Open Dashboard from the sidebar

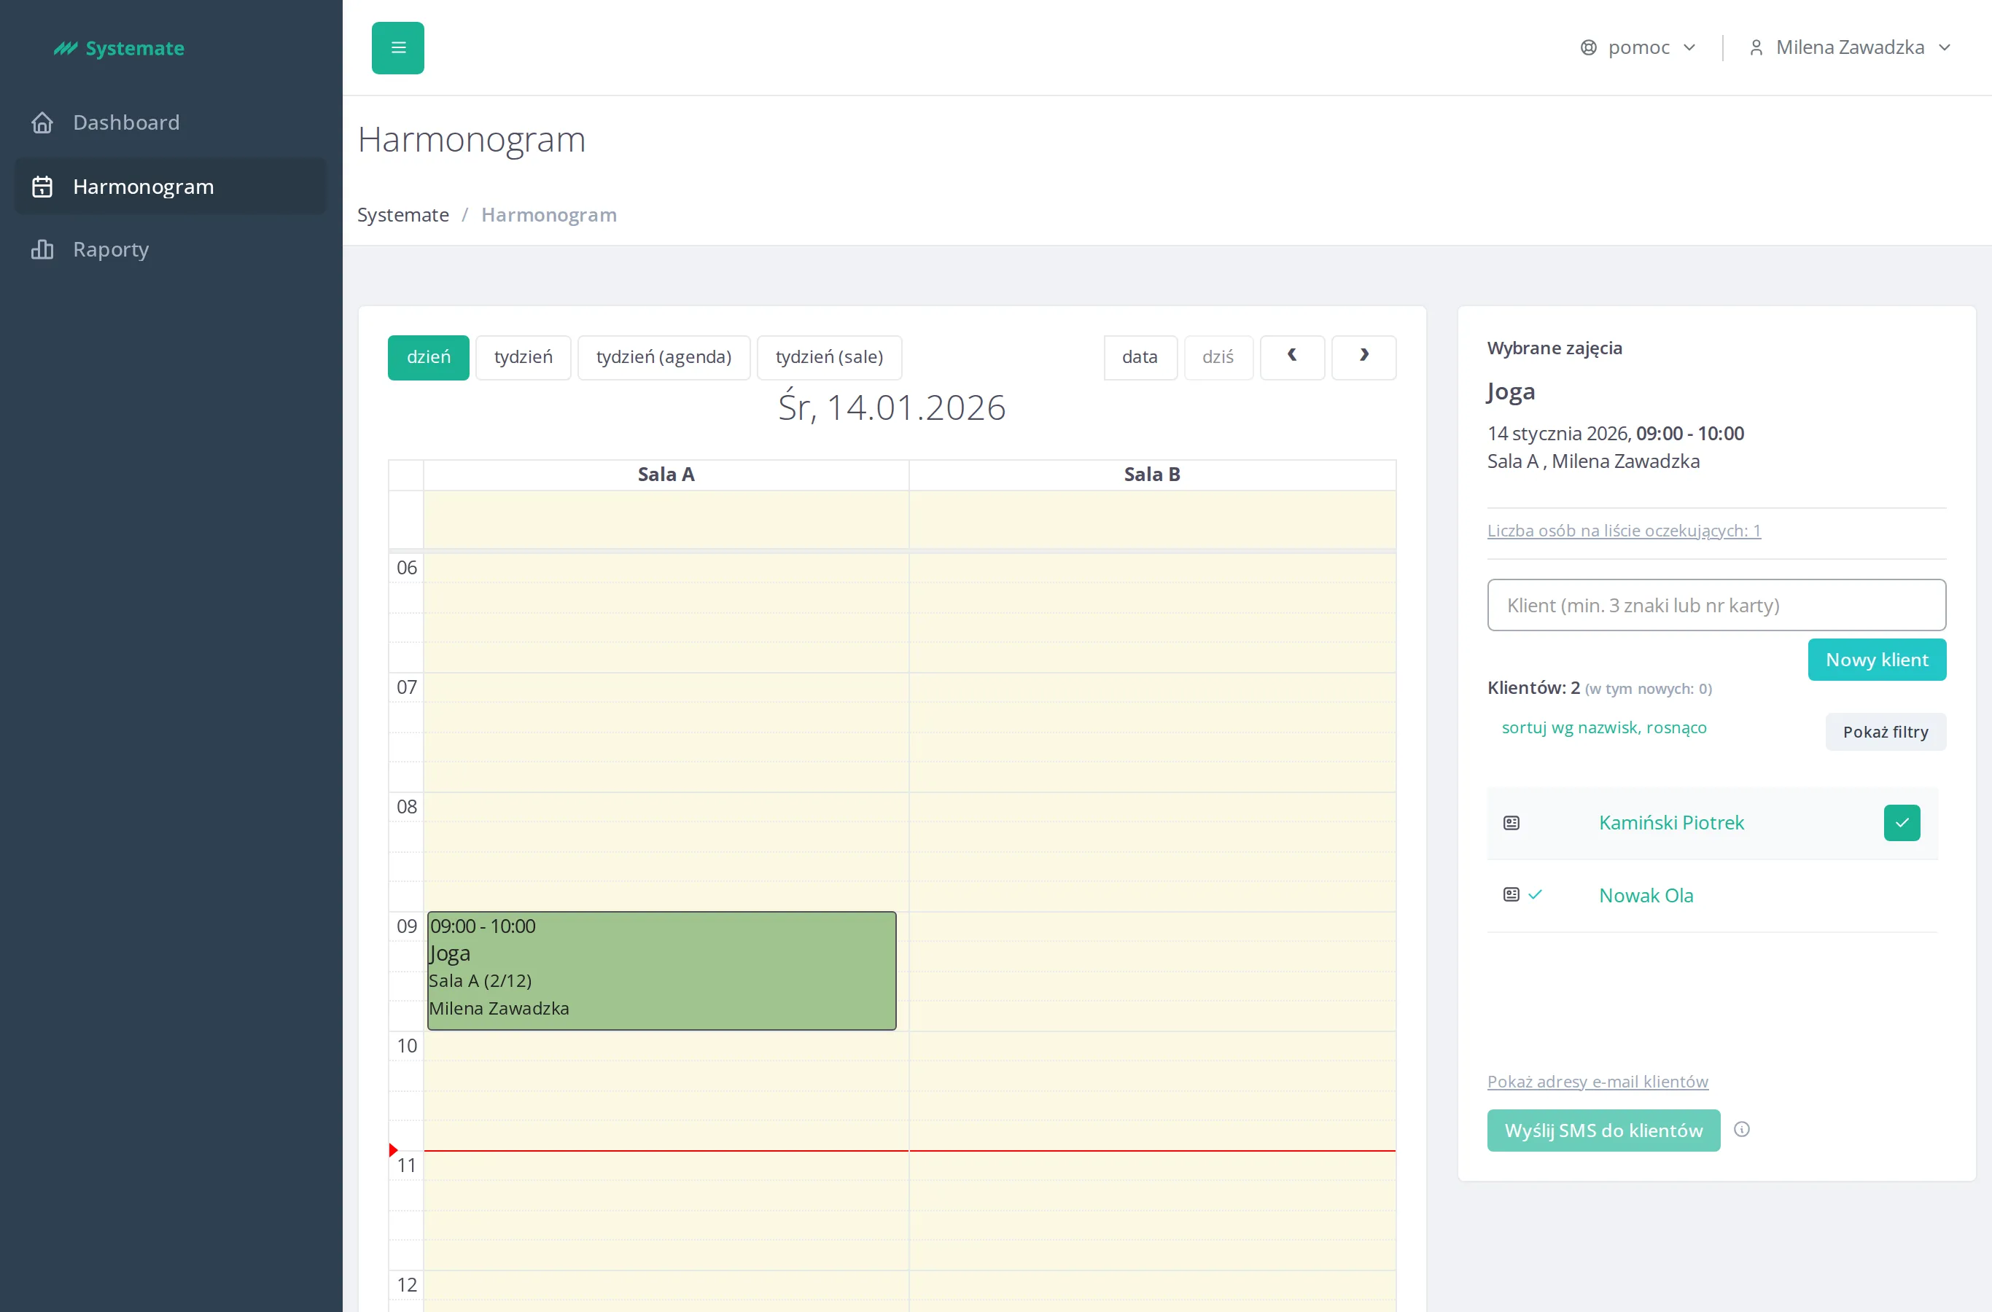tap(171, 123)
